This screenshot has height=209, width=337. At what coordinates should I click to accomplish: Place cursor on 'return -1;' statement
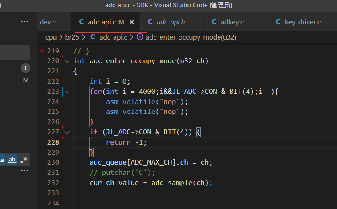[x=126, y=142]
